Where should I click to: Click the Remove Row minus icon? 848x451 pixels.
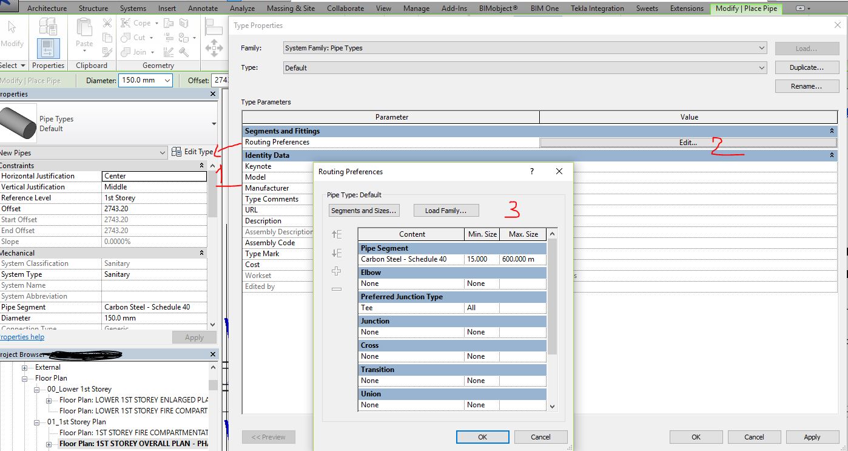point(337,290)
